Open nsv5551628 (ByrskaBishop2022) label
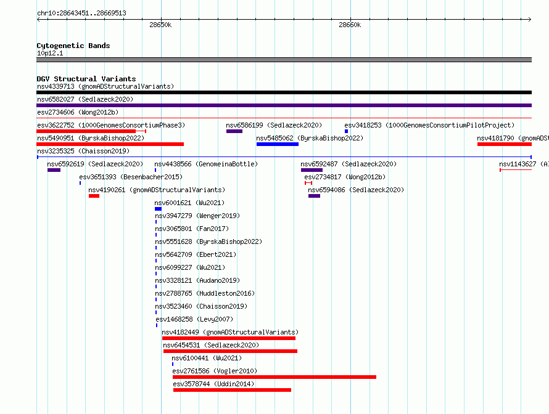549x414 pixels. [208, 241]
